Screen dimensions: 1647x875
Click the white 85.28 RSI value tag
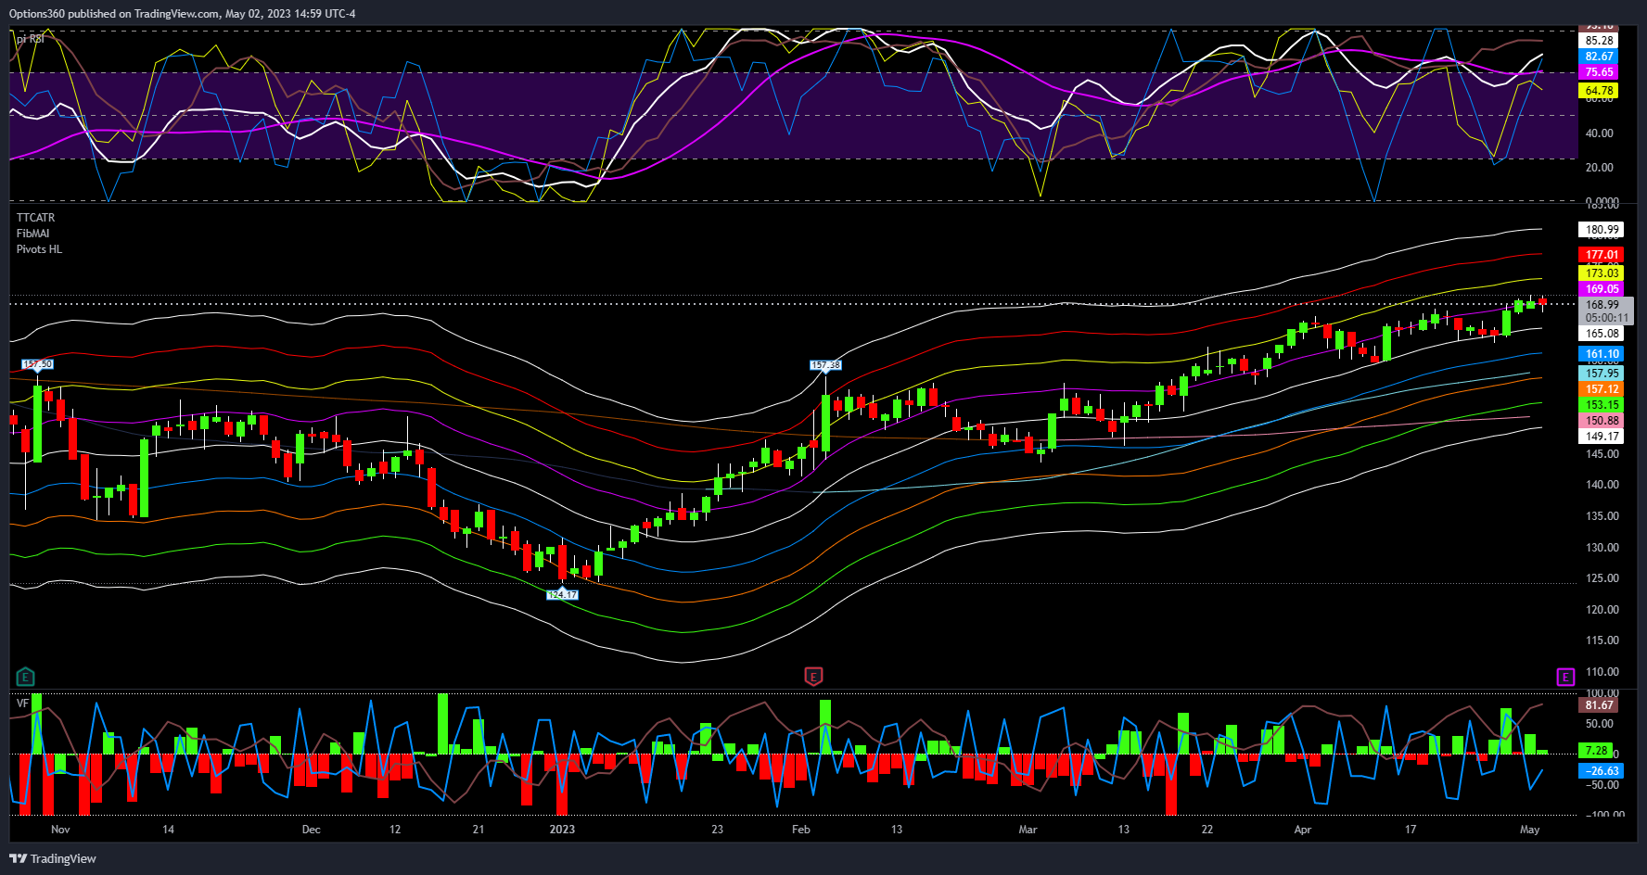tap(1600, 41)
